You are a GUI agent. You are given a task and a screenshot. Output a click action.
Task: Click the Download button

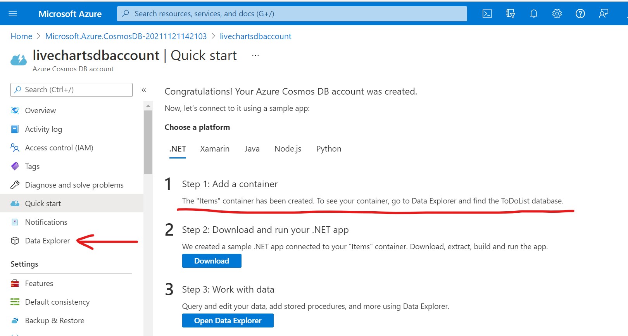212,261
